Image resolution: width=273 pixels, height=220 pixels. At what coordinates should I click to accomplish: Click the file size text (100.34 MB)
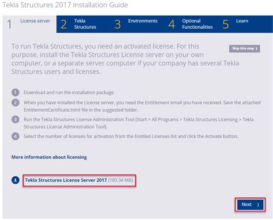click(120, 180)
